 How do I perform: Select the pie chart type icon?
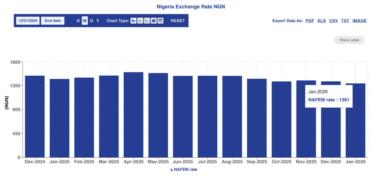click(x=153, y=21)
